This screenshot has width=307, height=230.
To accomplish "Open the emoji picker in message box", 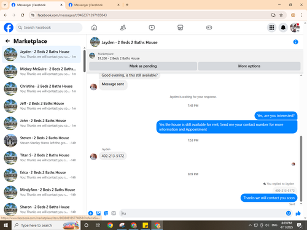I will pyautogui.click(x=289, y=213).
